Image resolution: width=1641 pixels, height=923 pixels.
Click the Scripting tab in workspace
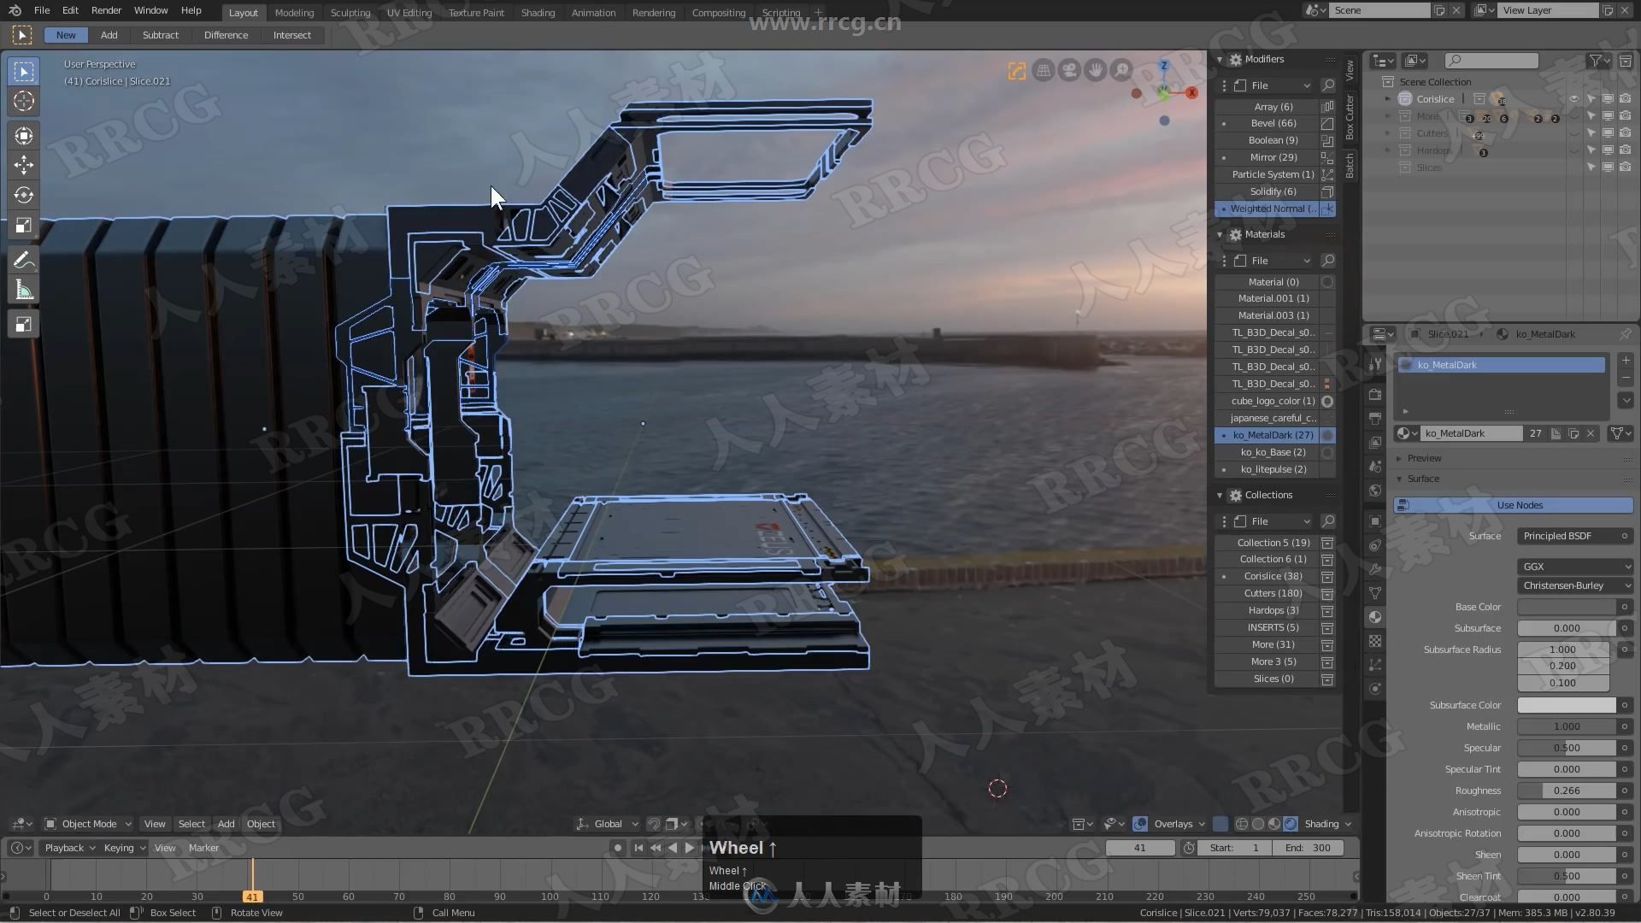(782, 13)
